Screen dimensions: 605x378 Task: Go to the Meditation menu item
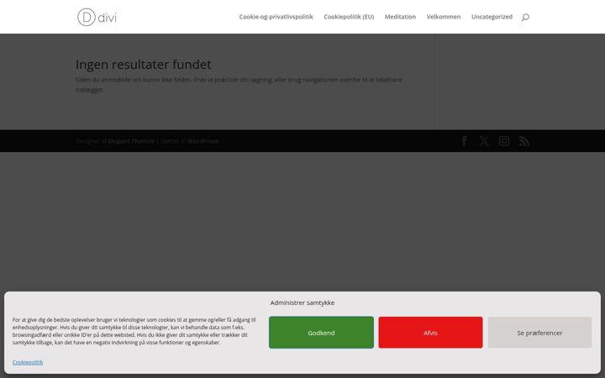[400, 17]
